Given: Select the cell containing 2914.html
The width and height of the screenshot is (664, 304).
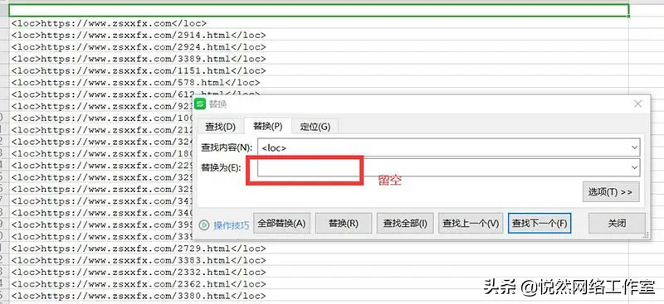Looking at the screenshot, I should [x=319, y=35].
